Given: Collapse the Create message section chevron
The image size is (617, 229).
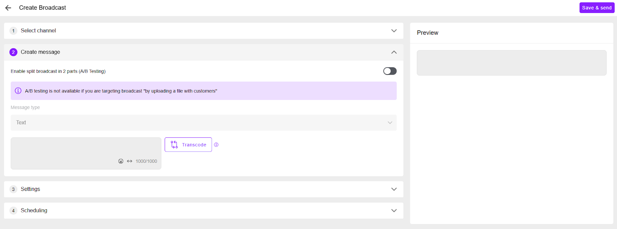Looking at the screenshot, I should 394,52.
